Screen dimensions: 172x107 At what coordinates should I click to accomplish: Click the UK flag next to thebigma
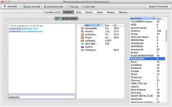82,50
